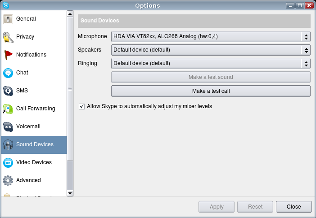Click the red Notifications flag icon

click(8, 55)
